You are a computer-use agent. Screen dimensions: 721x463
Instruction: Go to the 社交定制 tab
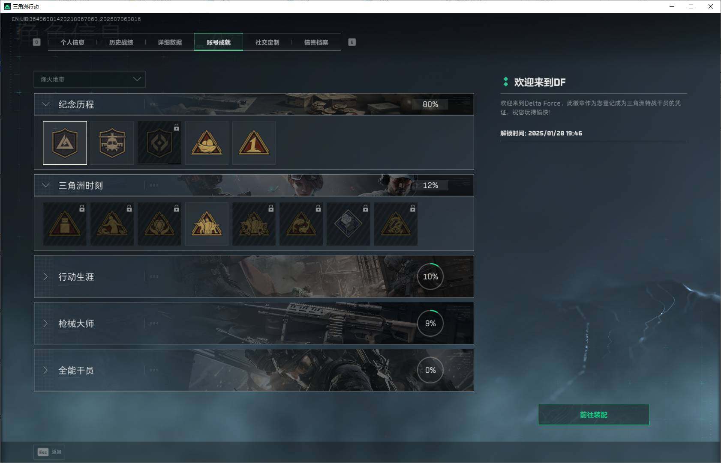click(267, 42)
